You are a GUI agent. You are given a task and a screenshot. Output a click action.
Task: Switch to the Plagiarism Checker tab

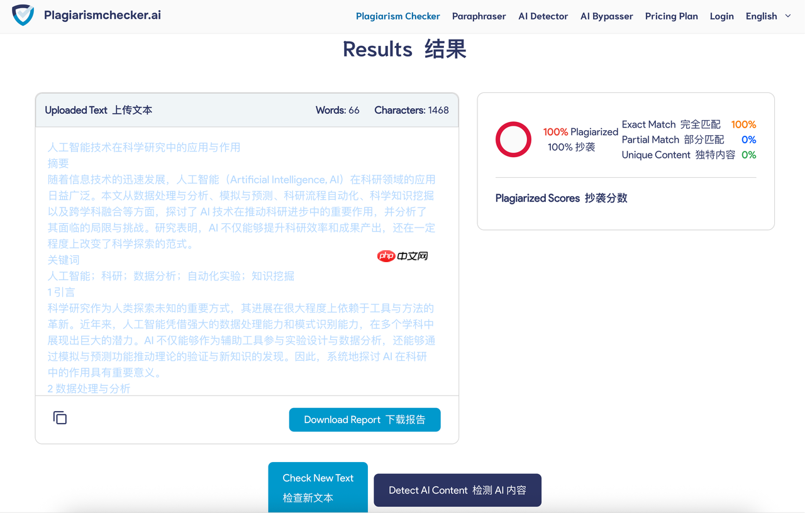pyautogui.click(x=398, y=16)
